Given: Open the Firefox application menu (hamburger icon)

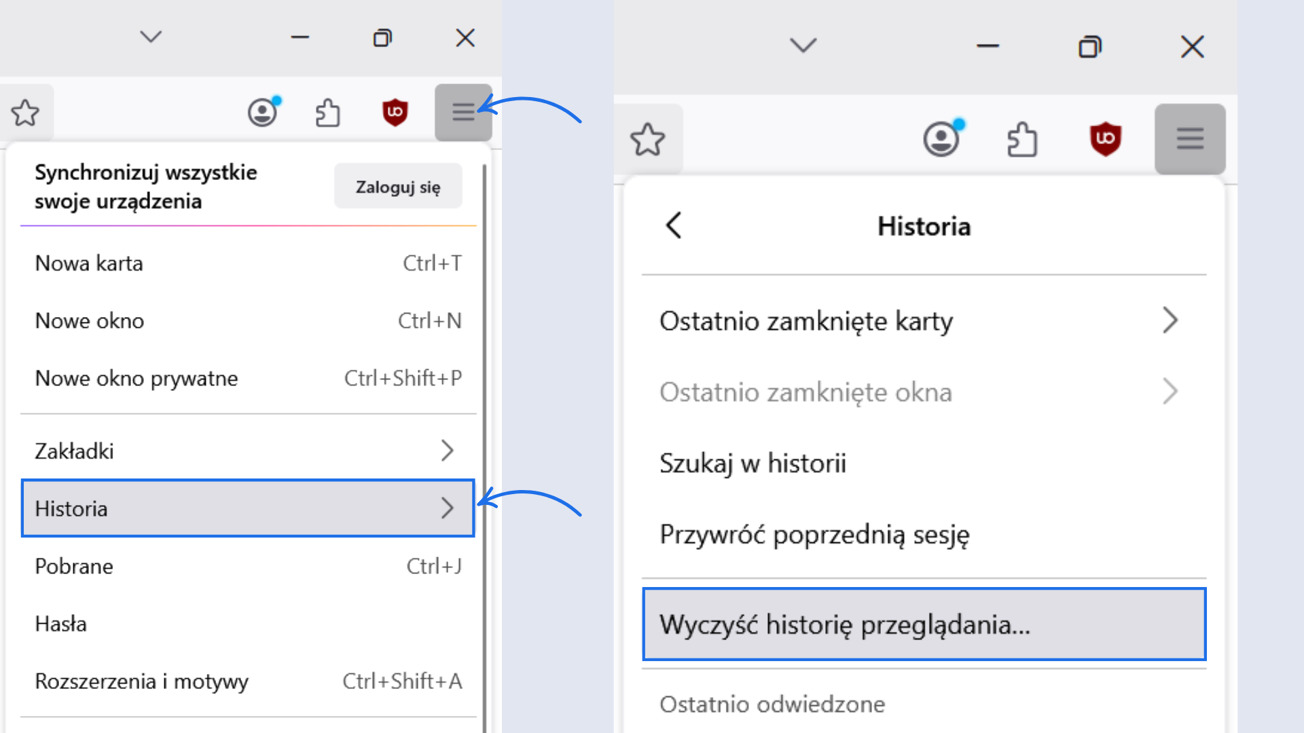Looking at the screenshot, I should point(463,112).
